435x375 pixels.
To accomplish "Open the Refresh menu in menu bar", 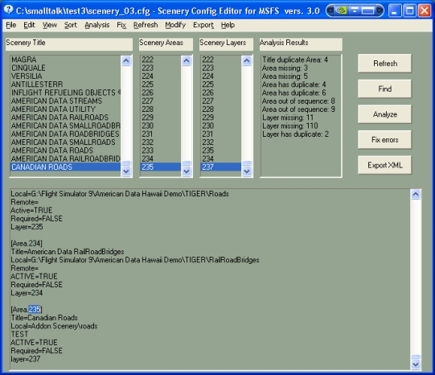I will pyautogui.click(x=146, y=25).
